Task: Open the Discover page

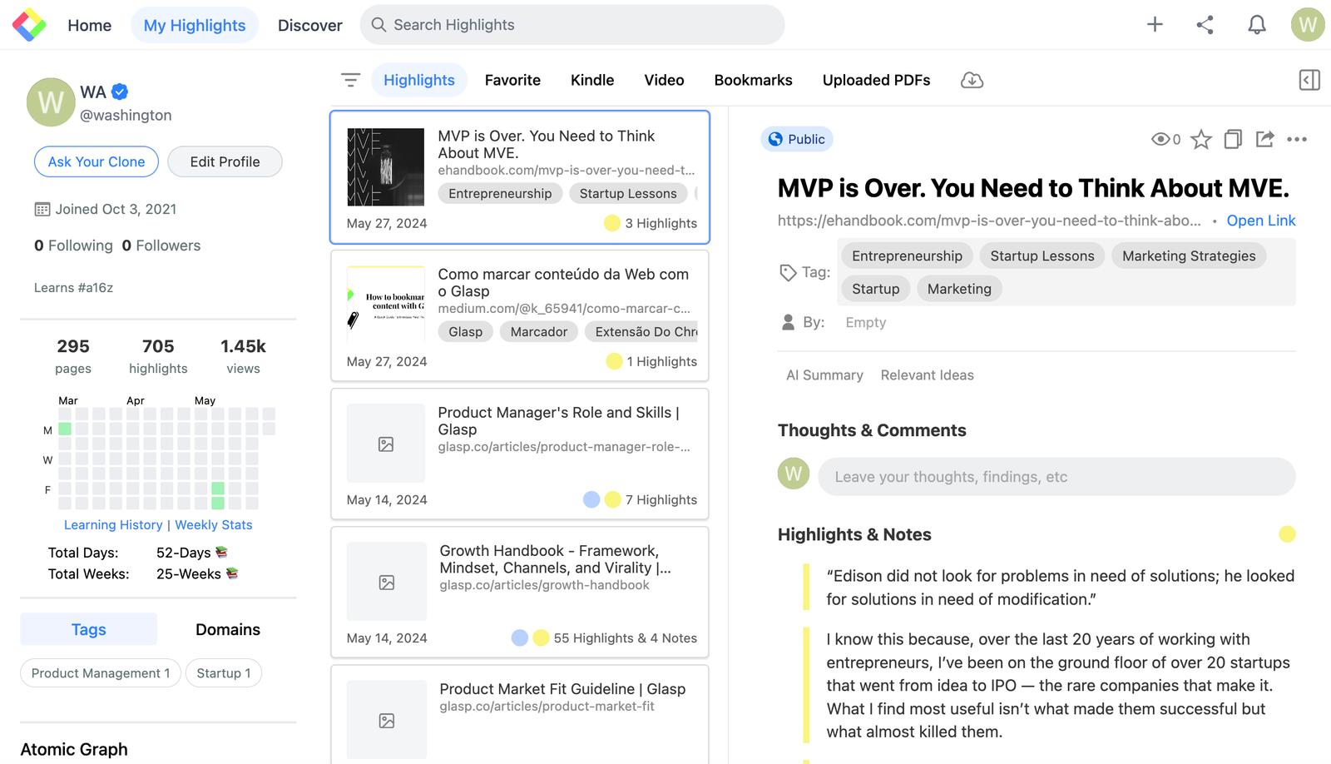Action: 310,25
